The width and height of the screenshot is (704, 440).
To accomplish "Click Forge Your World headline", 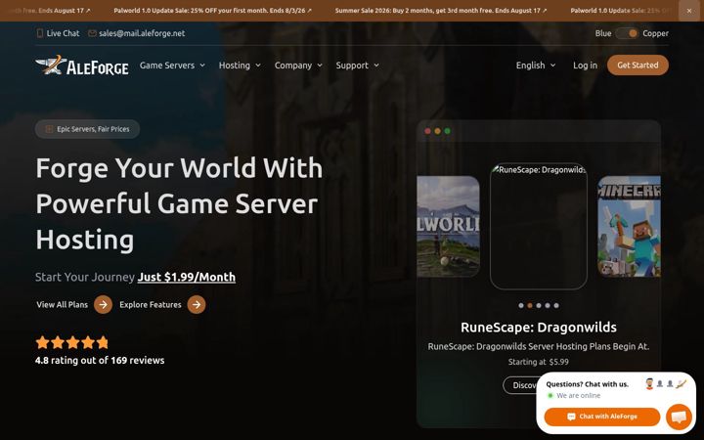I will (179, 203).
